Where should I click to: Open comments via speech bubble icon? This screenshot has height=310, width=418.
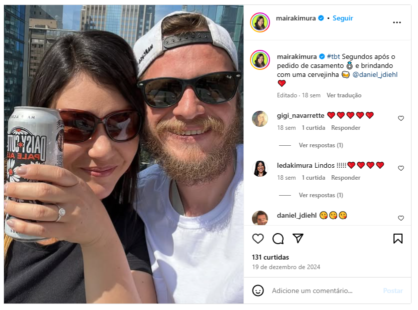tap(278, 239)
